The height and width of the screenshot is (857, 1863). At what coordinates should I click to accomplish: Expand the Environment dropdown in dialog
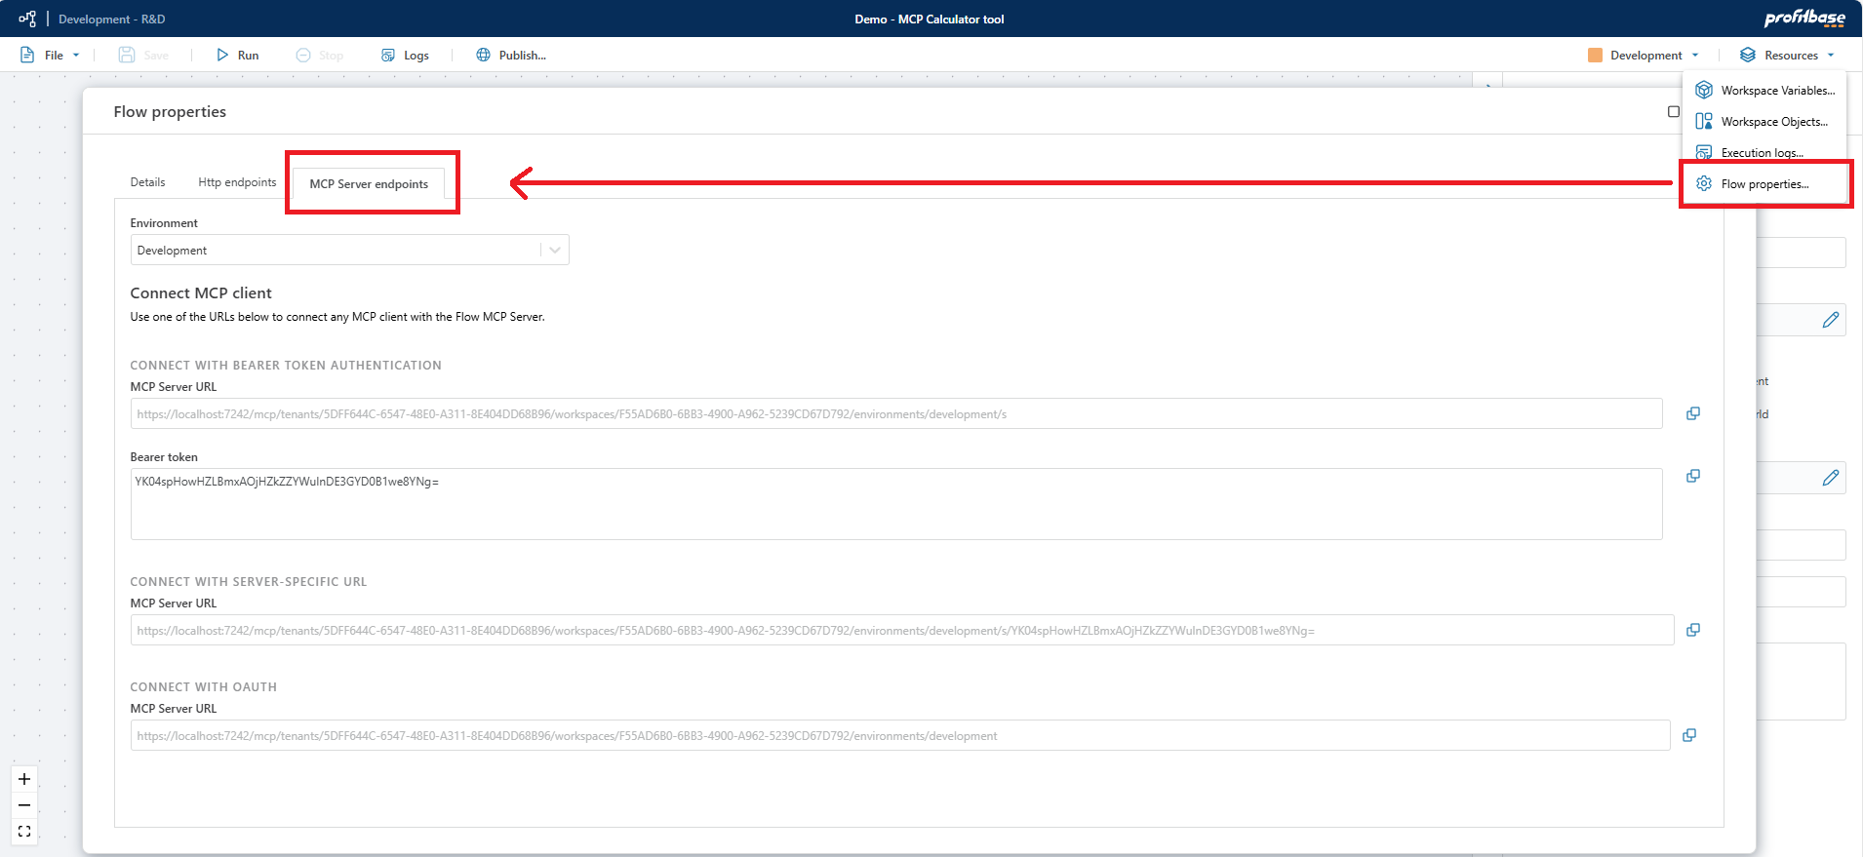[554, 251]
